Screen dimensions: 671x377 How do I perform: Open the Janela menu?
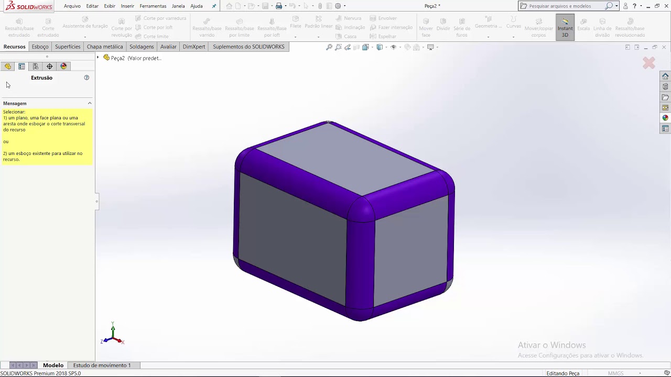pos(178,6)
